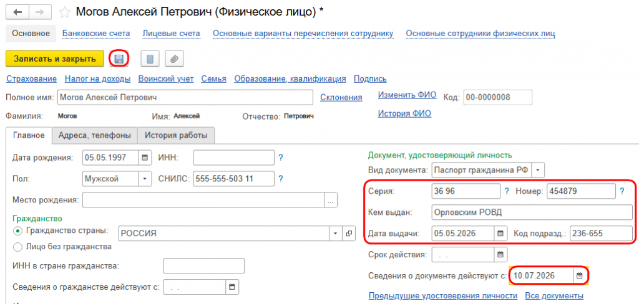Click the help question mark next to Серия
The image size is (639, 304).
point(507,191)
